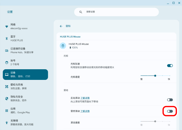This screenshot has height=130, width=182.
Task: Disable the 光标加速 toggle
Action: pos(170,65)
